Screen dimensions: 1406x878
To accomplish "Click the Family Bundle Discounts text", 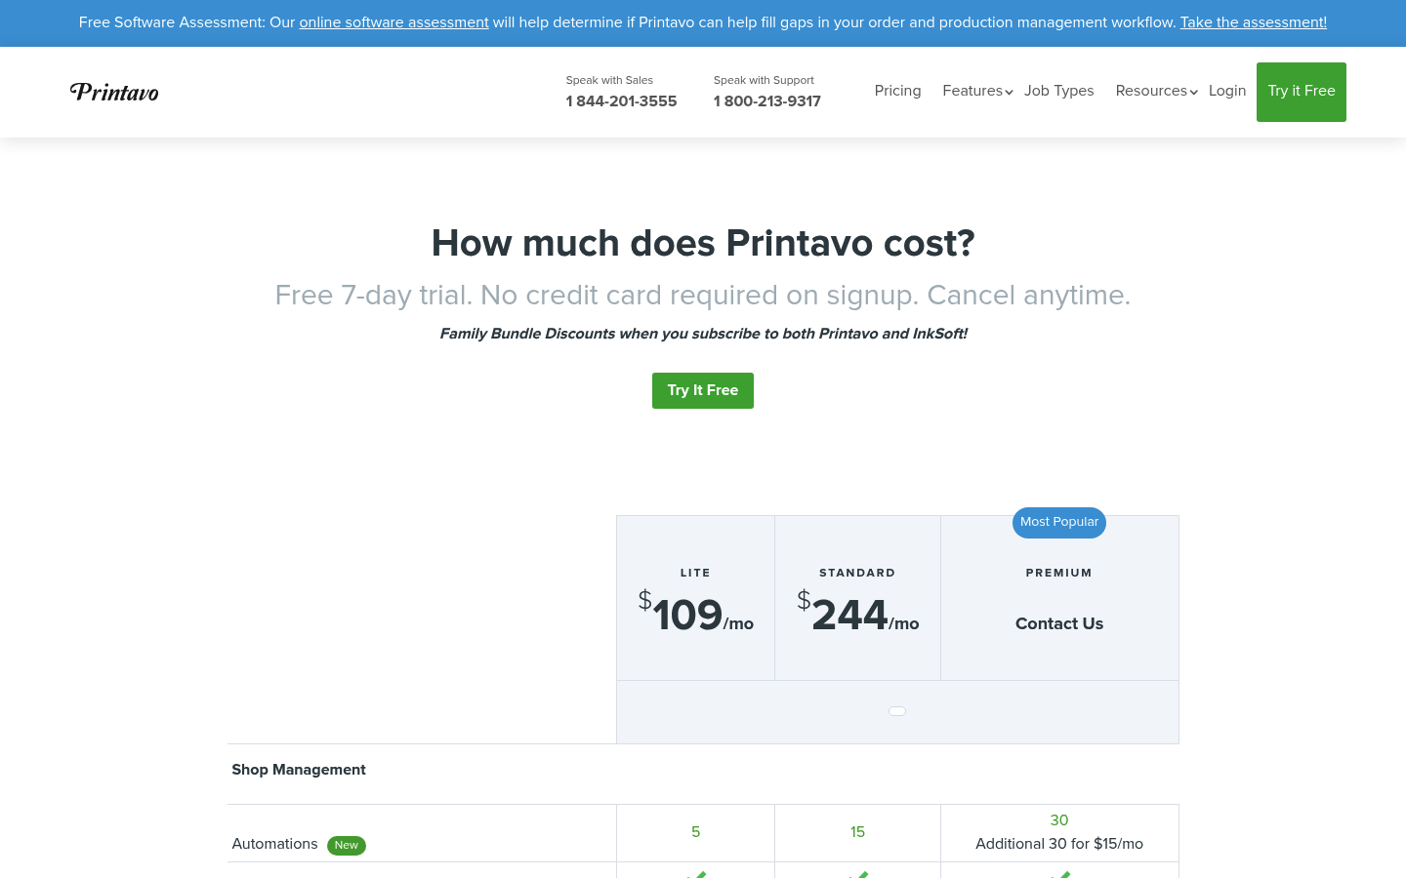I will tap(703, 334).
